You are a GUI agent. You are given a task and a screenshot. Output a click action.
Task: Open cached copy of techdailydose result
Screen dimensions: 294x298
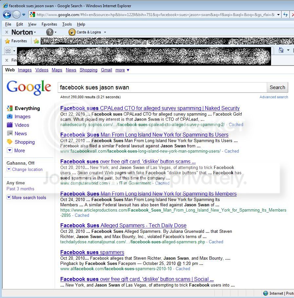pos(216,242)
